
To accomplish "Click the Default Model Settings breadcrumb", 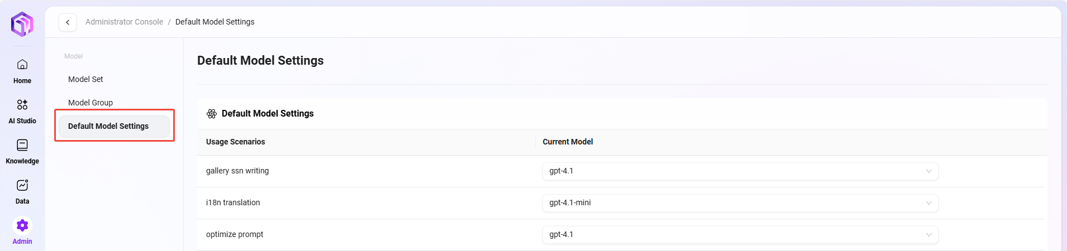I will (215, 22).
